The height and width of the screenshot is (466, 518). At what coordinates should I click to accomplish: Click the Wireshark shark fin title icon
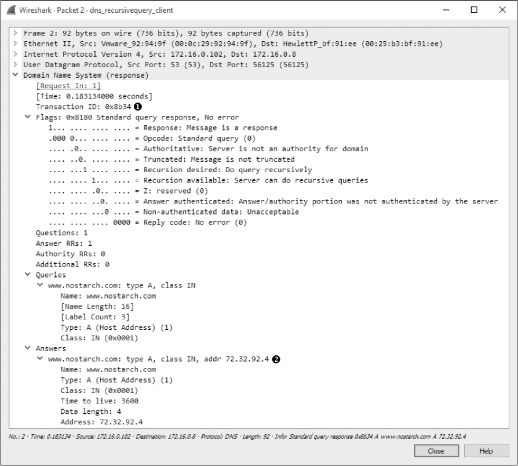point(11,10)
